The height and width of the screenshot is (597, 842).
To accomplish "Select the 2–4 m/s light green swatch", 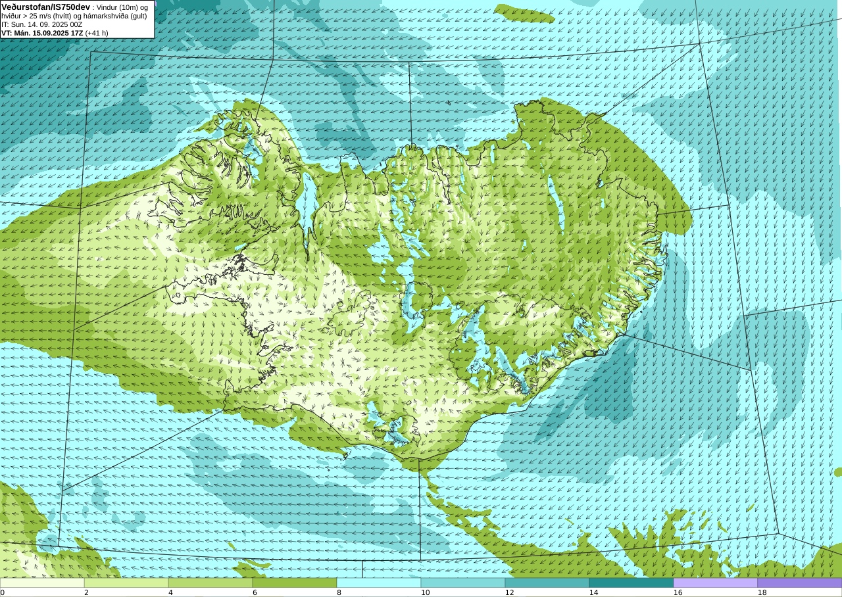I will [x=126, y=583].
